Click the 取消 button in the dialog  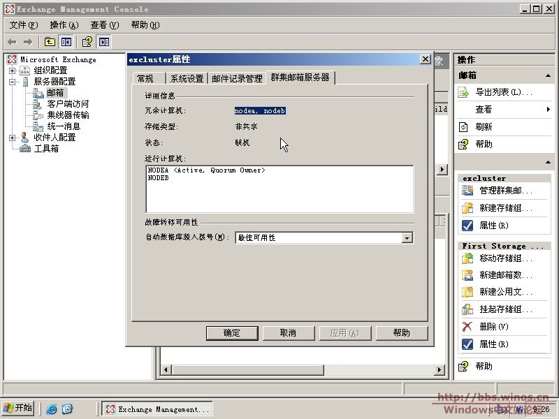[x=288, y=333]
